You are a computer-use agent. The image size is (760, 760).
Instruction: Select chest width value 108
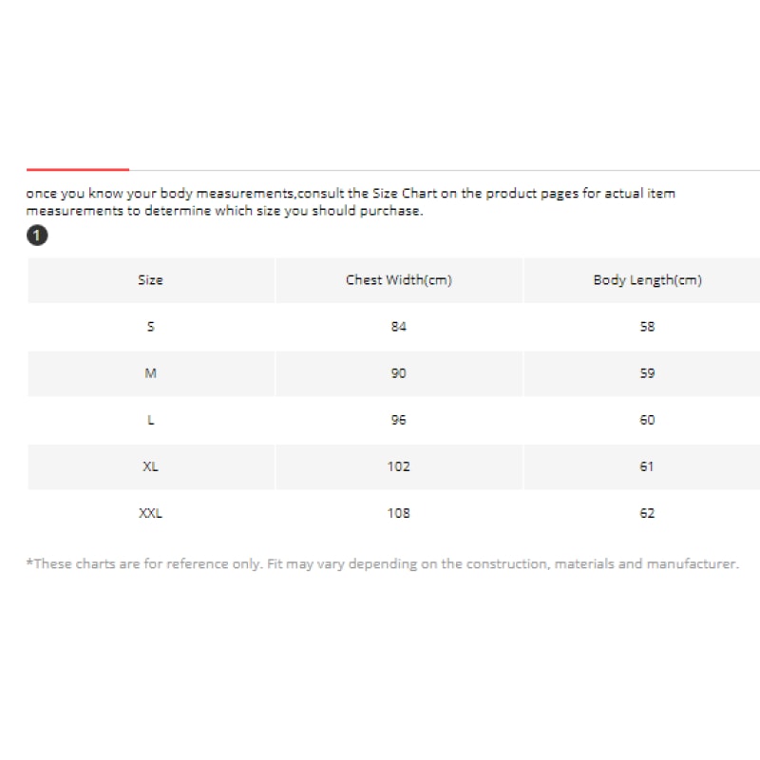coord(398,513)
